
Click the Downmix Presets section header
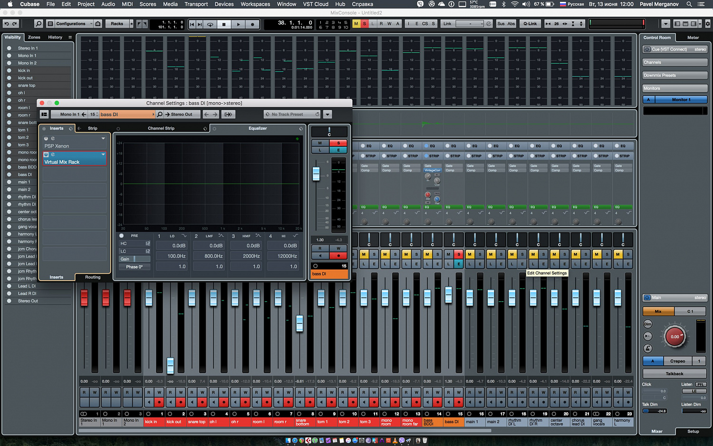(x=674, y=75)
